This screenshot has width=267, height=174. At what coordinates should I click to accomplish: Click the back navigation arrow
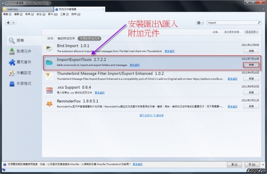coord(8,23)
